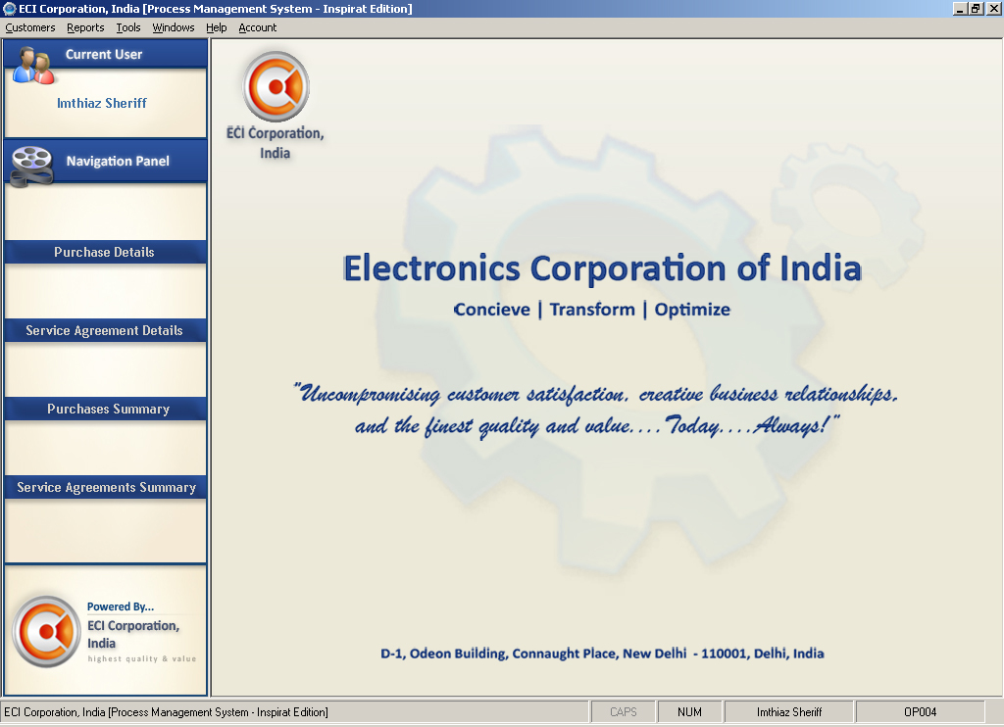Click the Navigation Panel film reel icon
Viewport: 1004px width, 727px height.
click(32, 164)
